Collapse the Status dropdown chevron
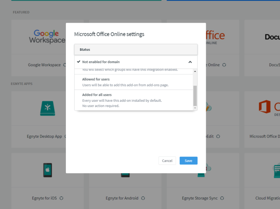 point(190,62)
